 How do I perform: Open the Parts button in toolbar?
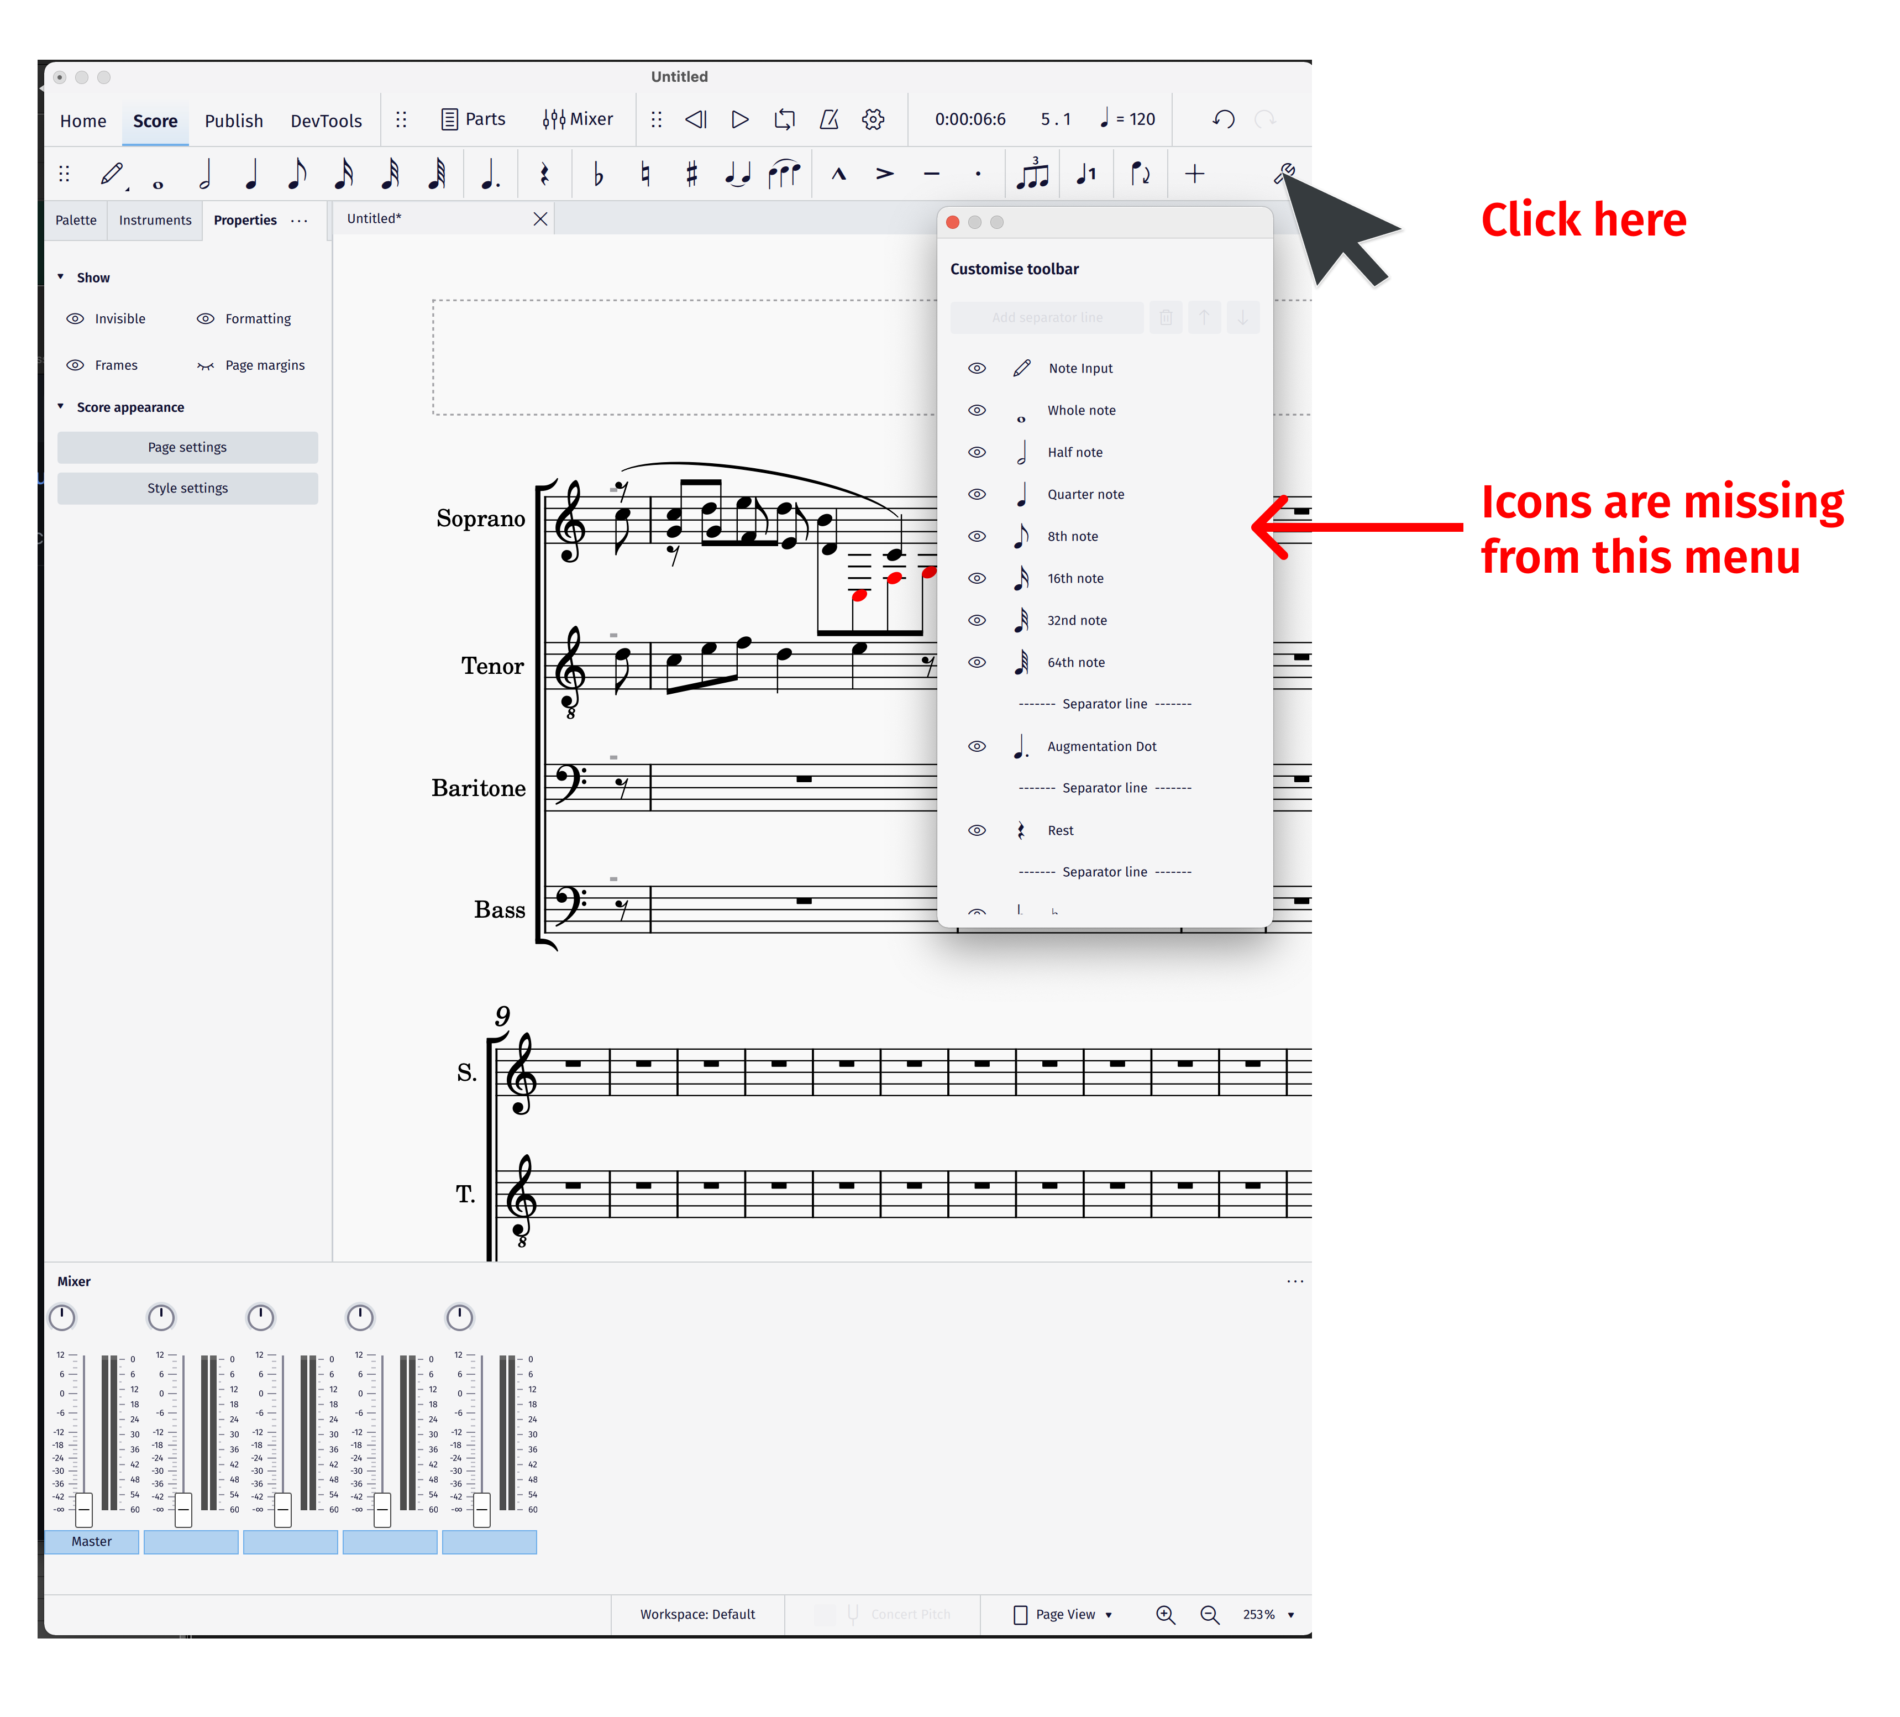(473, 120)
